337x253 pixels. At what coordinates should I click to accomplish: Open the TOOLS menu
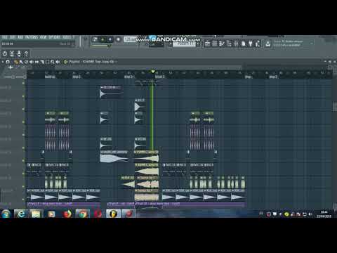point(67,37)
